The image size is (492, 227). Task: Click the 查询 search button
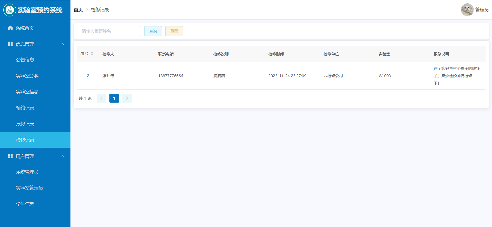[x=153, y=31]
